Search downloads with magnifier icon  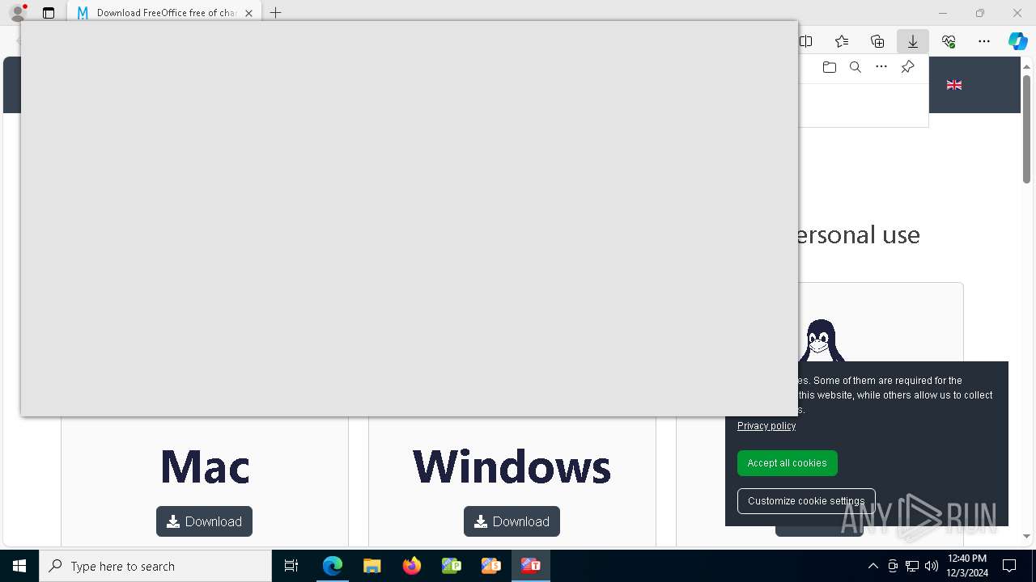(855, 67)
